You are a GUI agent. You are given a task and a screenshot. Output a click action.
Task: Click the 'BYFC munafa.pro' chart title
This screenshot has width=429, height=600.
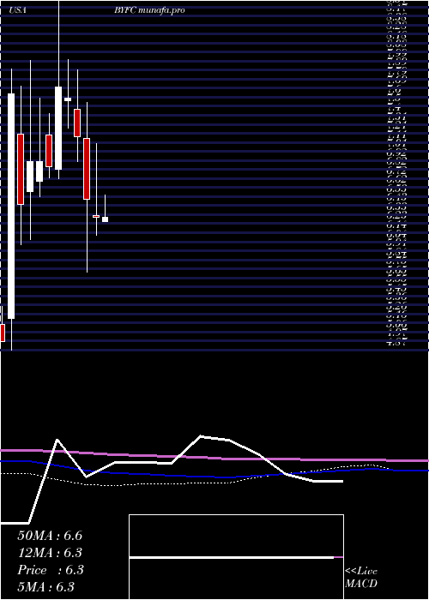click(x=149, y=10)
